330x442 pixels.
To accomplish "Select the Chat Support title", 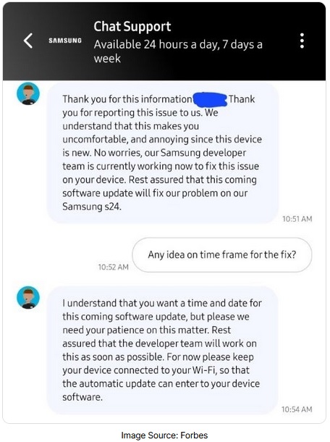I will pos(132,27).
